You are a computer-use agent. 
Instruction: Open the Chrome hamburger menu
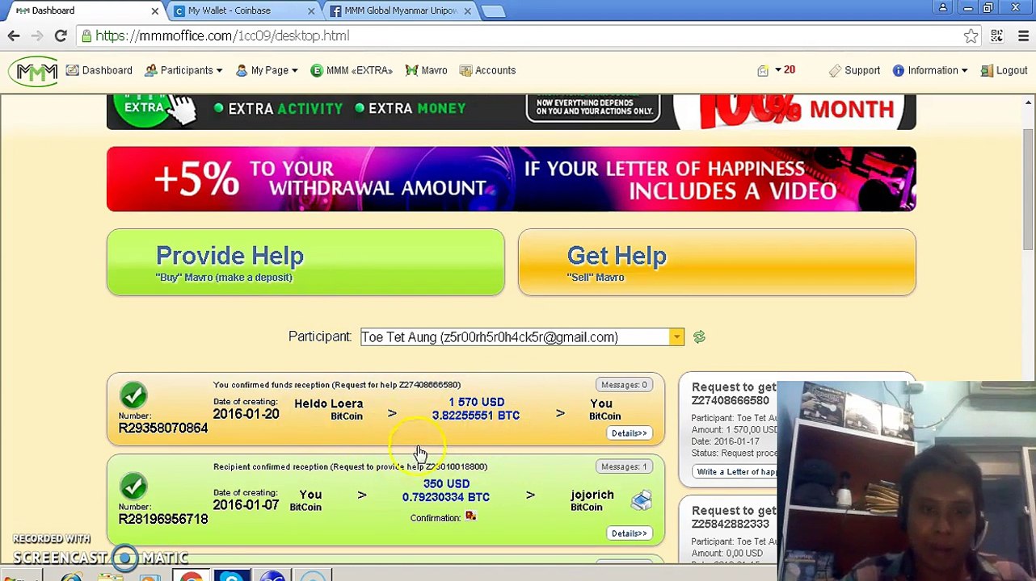click(1022, 36)
